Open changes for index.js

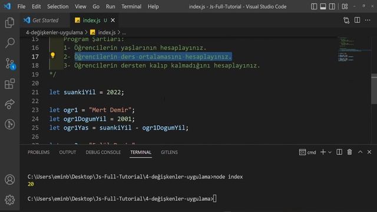point(346,20)
